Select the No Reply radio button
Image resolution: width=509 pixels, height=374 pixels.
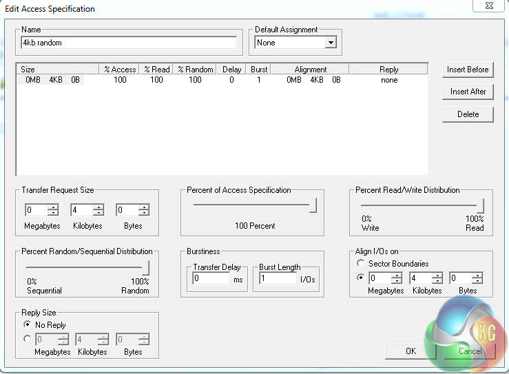(28, 324)
